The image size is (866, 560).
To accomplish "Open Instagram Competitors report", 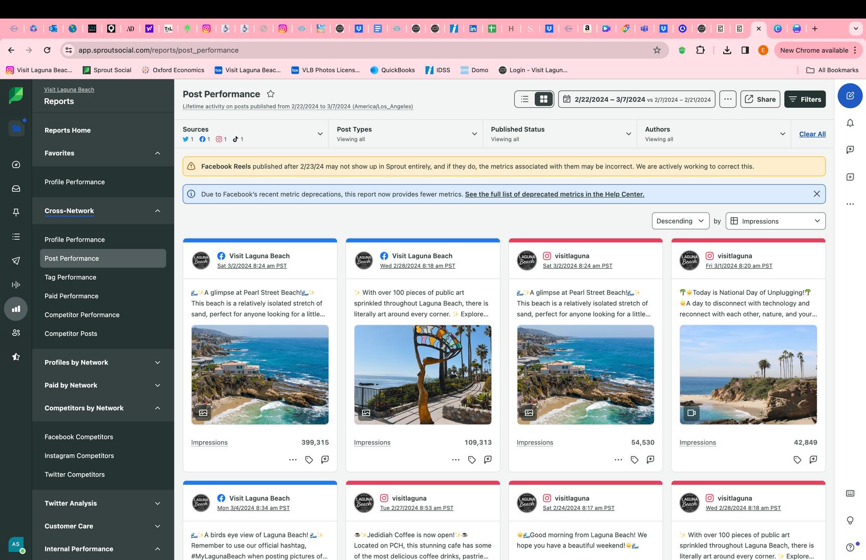I will (x=79, y=456).
